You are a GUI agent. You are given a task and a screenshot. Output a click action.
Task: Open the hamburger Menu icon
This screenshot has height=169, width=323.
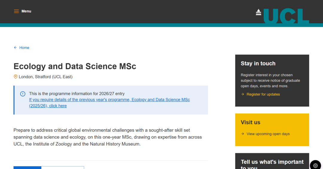[16, 11]
